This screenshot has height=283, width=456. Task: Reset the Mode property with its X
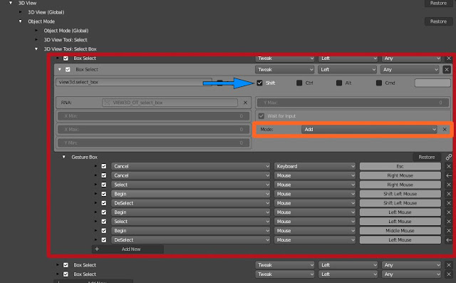tap(445, 130)
